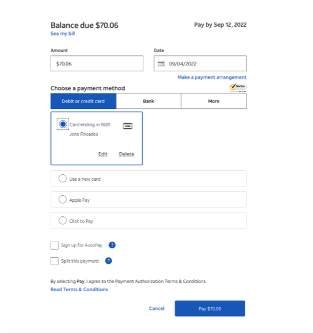The height and width of the screenshot is (333, 313).
Task: Select the card ending in 0620 radio button
Action: point(63,124)
